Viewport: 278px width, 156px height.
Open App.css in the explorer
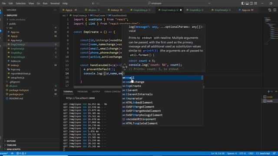[15, 32]
